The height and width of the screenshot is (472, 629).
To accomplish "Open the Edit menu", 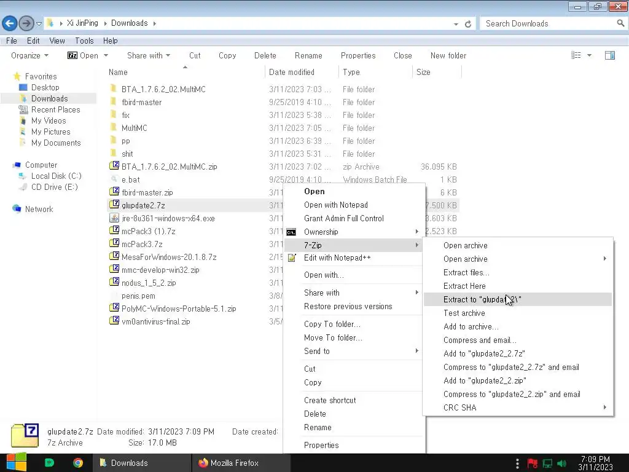I will click(x=33, y=41).
